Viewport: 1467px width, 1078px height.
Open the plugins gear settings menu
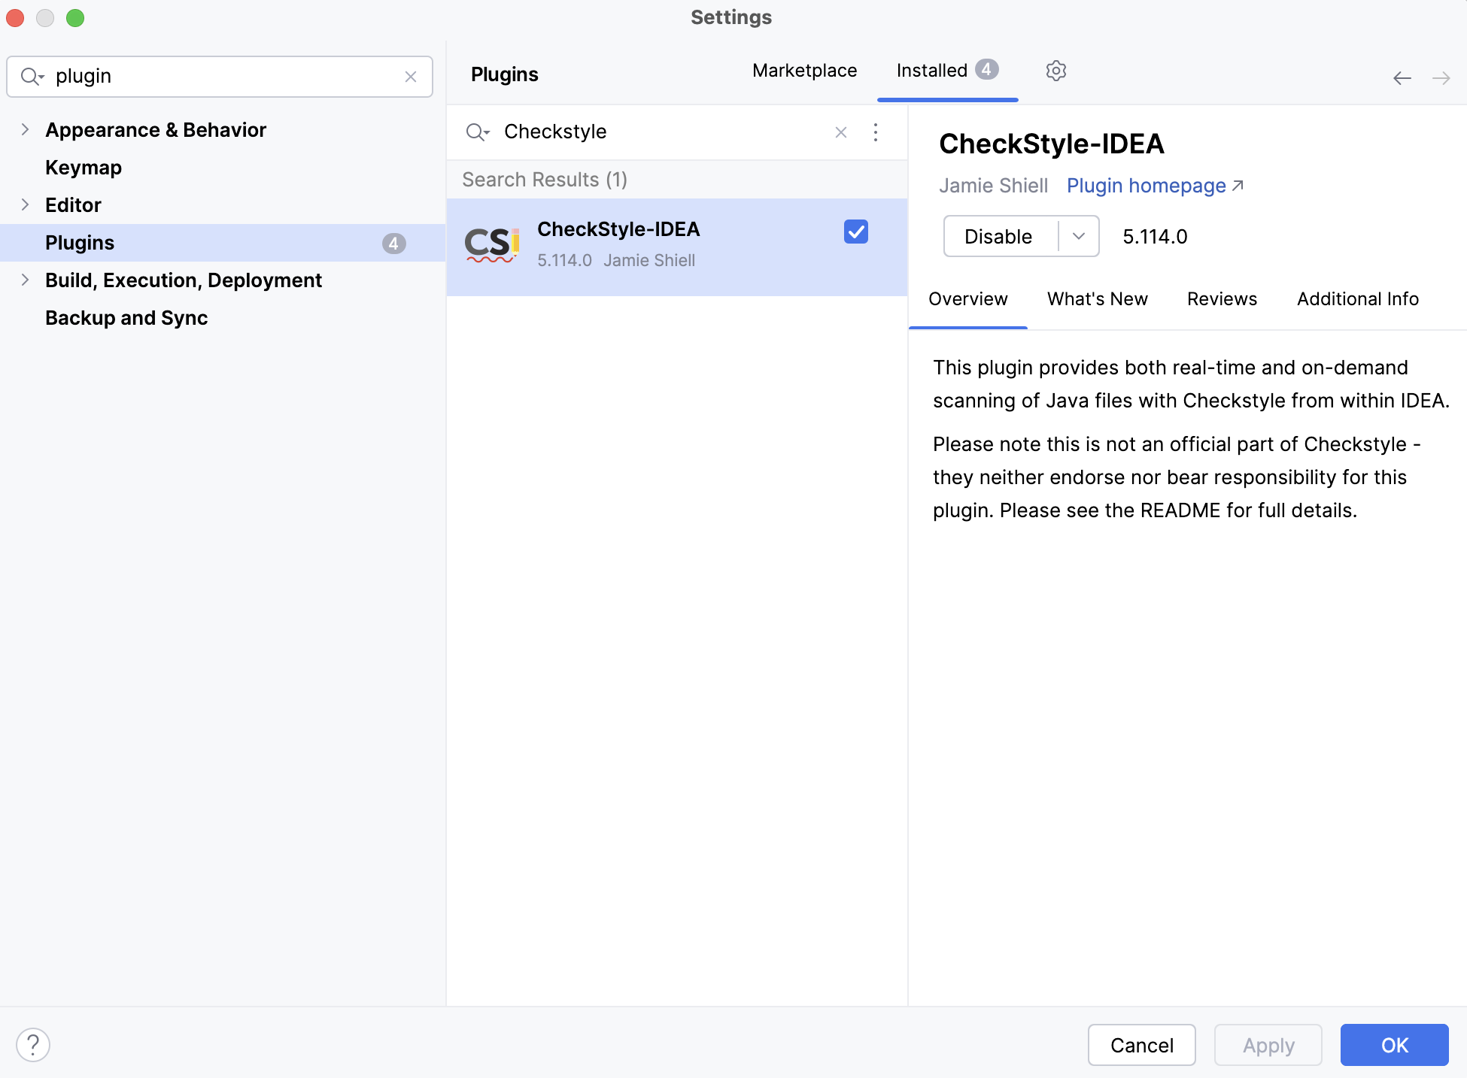(1055, 71)
